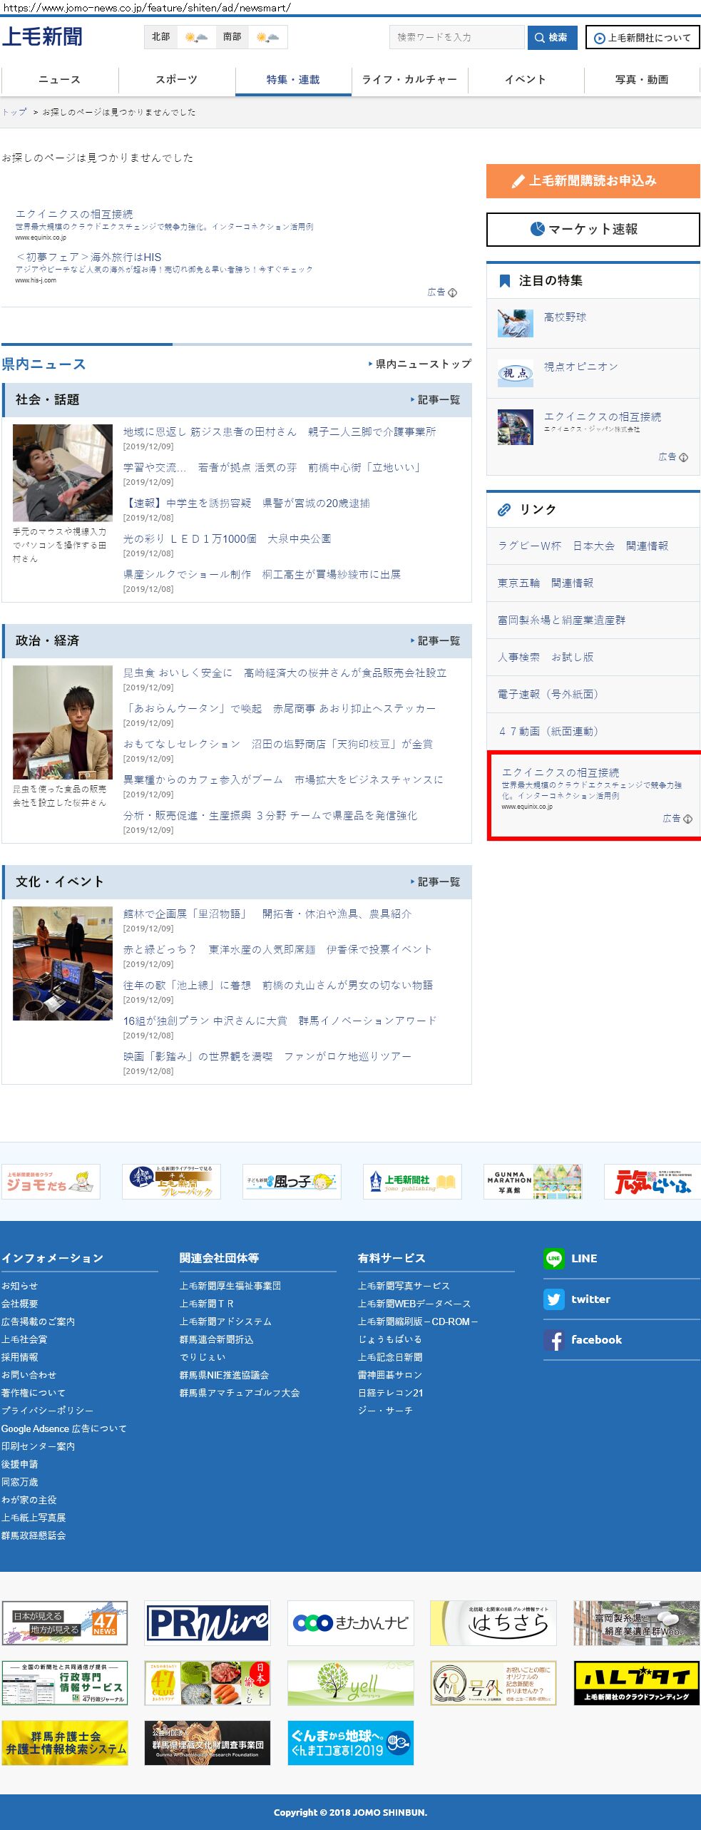The width and height of the screenshot is (701, 1830).
Task: Click the search magnifier button 検索
Action: pos(552,38)
